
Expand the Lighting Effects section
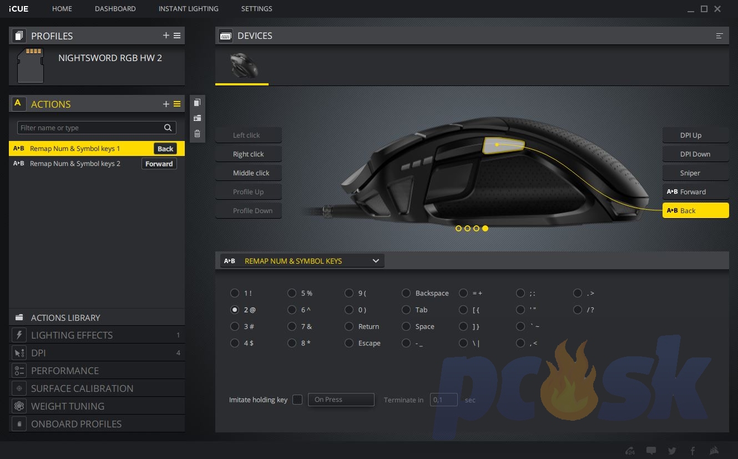pyautogui.click(x=72, y=335)
